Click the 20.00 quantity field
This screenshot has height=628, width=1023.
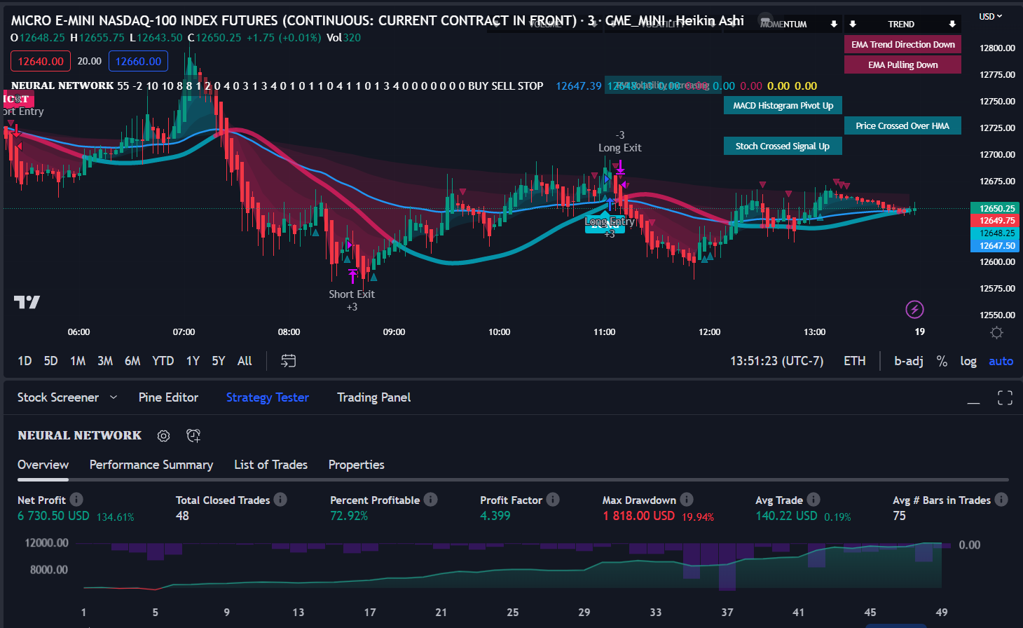89,61
